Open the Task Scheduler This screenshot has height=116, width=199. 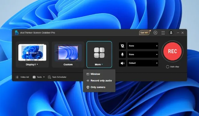click(x=59, y=77)
